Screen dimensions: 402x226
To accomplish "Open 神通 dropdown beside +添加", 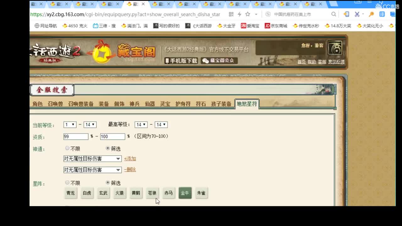I will 92,159.
